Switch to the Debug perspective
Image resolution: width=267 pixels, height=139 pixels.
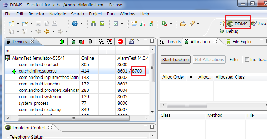click(x=229, y=31)
